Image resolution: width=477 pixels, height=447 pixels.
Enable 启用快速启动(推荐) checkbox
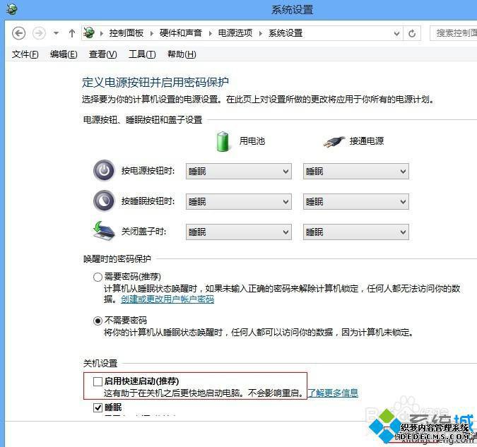point(98,381)
